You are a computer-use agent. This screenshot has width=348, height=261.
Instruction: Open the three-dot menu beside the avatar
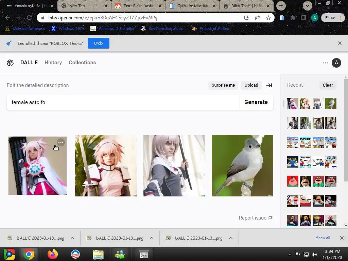click(x=325, y=63)
